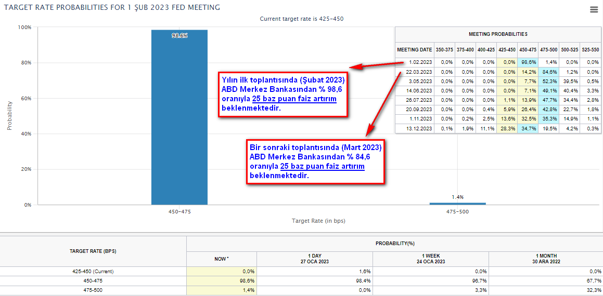The height and width of the screenshot is (296, 603).
Task: Click the 11,1% cell in the 13.12.2023 row
Action: click(486, 129)
